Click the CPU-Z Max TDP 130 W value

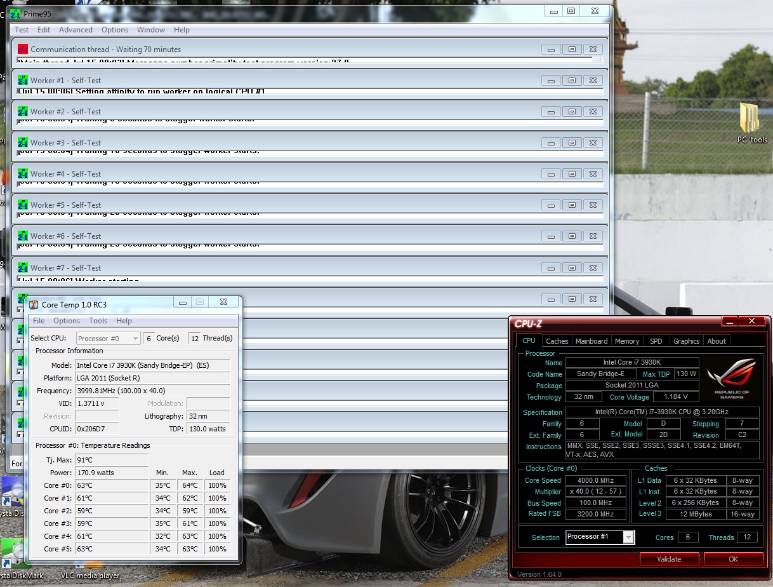(686, 374)
